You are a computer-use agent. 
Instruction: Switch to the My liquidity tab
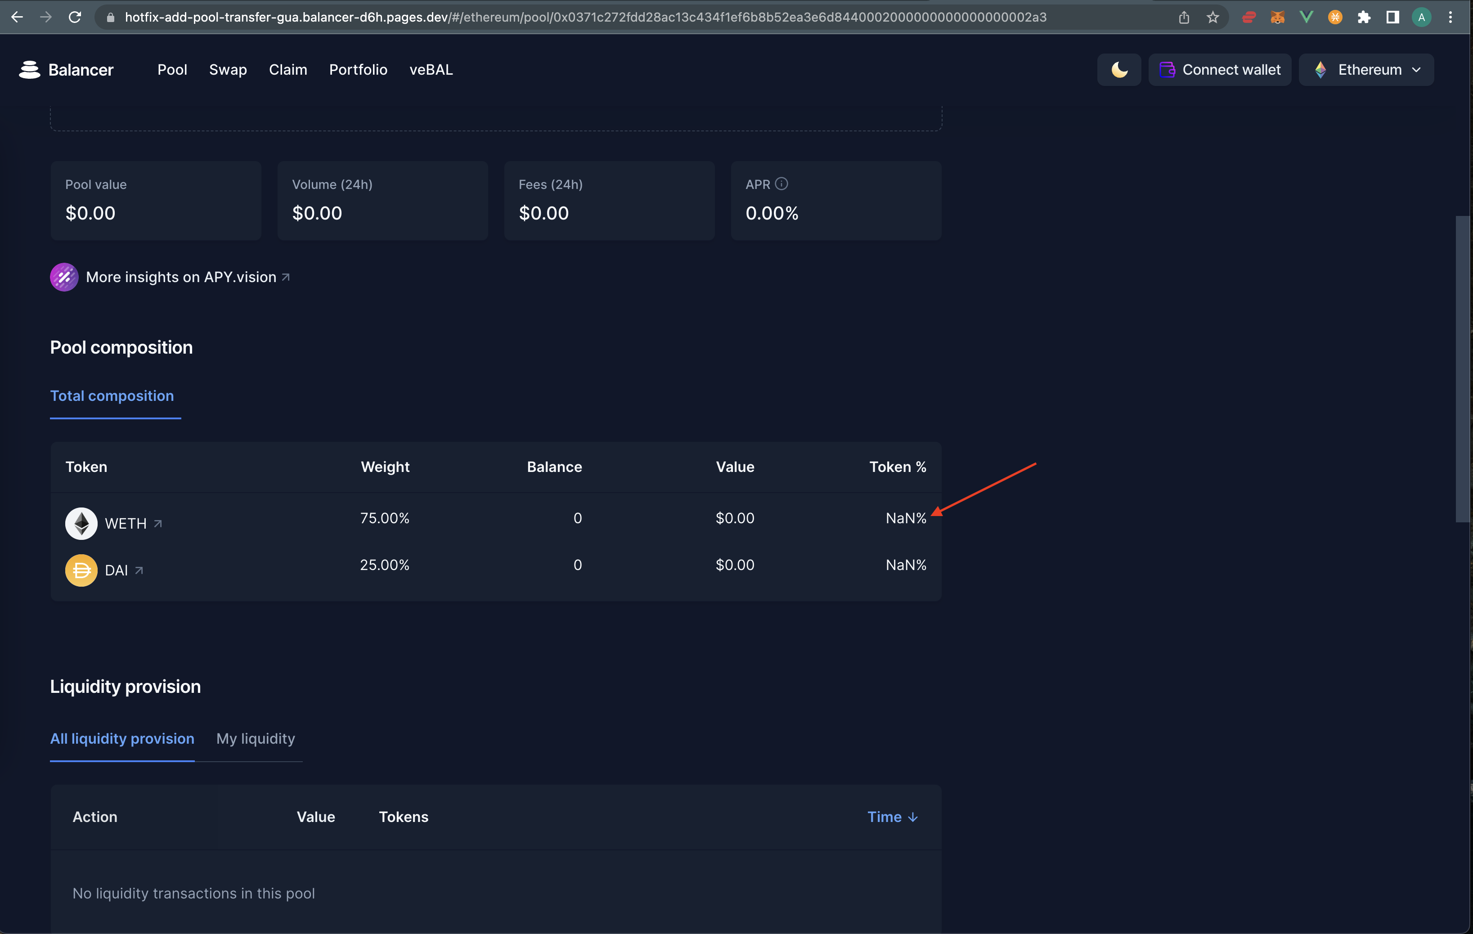tap(255, 738)
